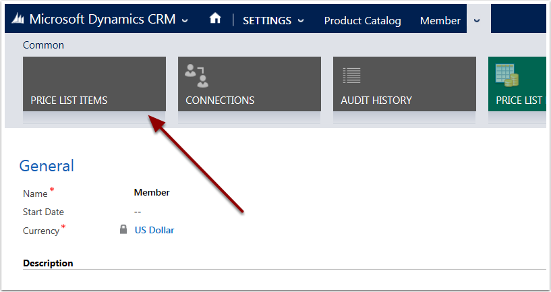Click the Microsoft Dynamics CRM logo icon

(x=18, y=18)
